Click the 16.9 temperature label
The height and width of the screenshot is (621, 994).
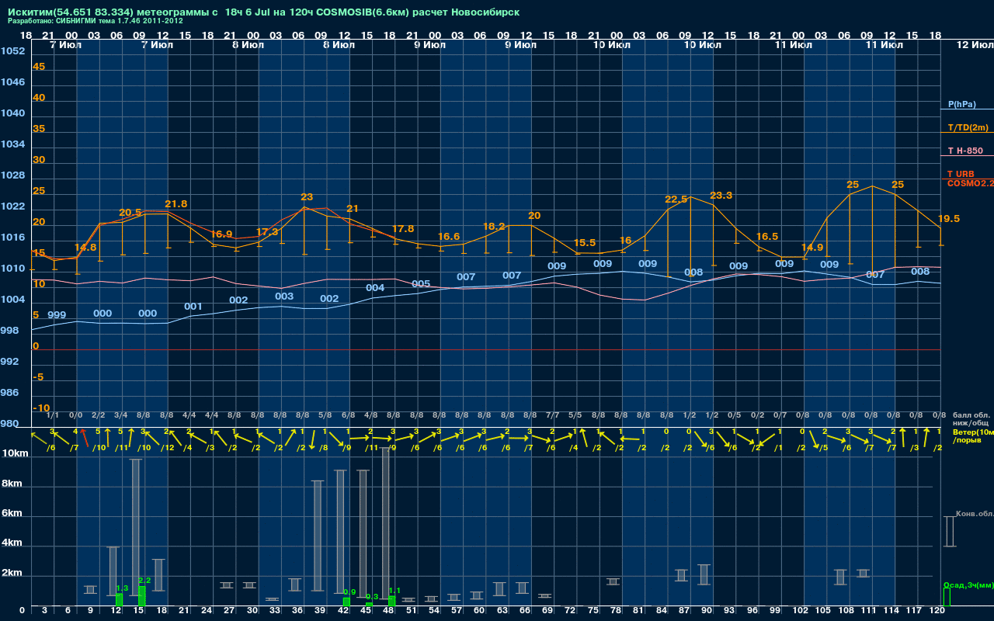click(221, 234)
